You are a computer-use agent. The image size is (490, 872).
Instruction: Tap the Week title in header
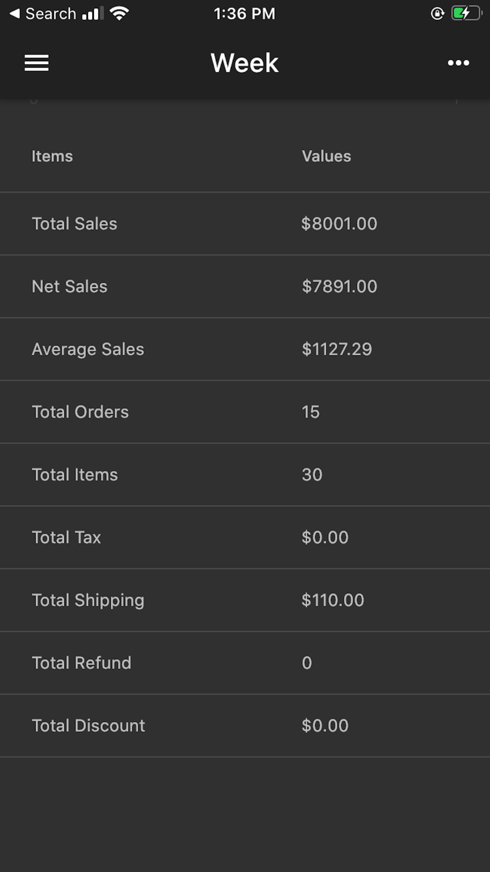pyautogui.click(x=245, y=63)
